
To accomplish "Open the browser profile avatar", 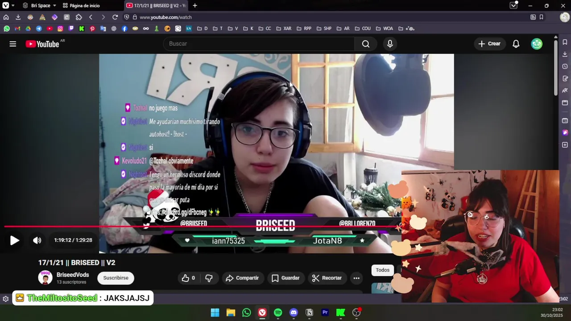I will click(564, 17).
